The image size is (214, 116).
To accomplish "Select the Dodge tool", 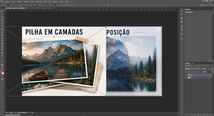I will (2, 50).
